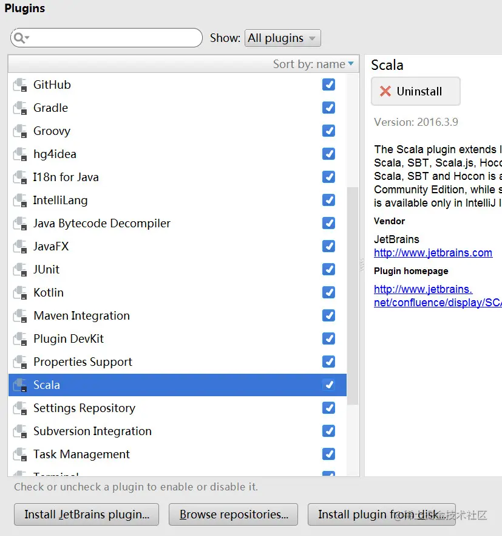Select Maven Integration in list
The width and height of the screenshot is (502, 536).
point(81,315)
